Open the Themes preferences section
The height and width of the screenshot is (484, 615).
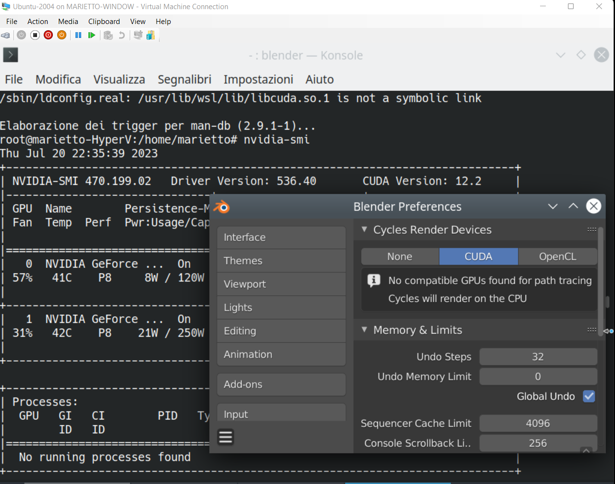point(281,260)
